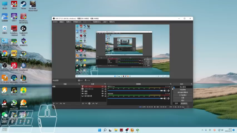
Task: Click the add scene plus icon
Action: click(54, 103)
